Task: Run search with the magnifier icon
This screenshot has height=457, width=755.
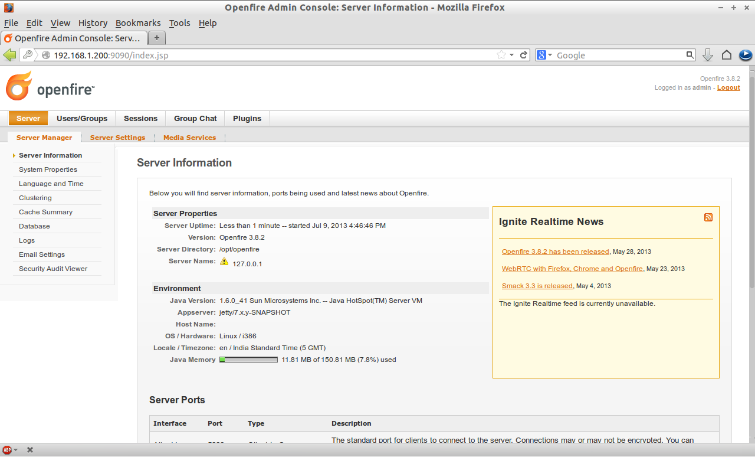Action: click(690, 55)
